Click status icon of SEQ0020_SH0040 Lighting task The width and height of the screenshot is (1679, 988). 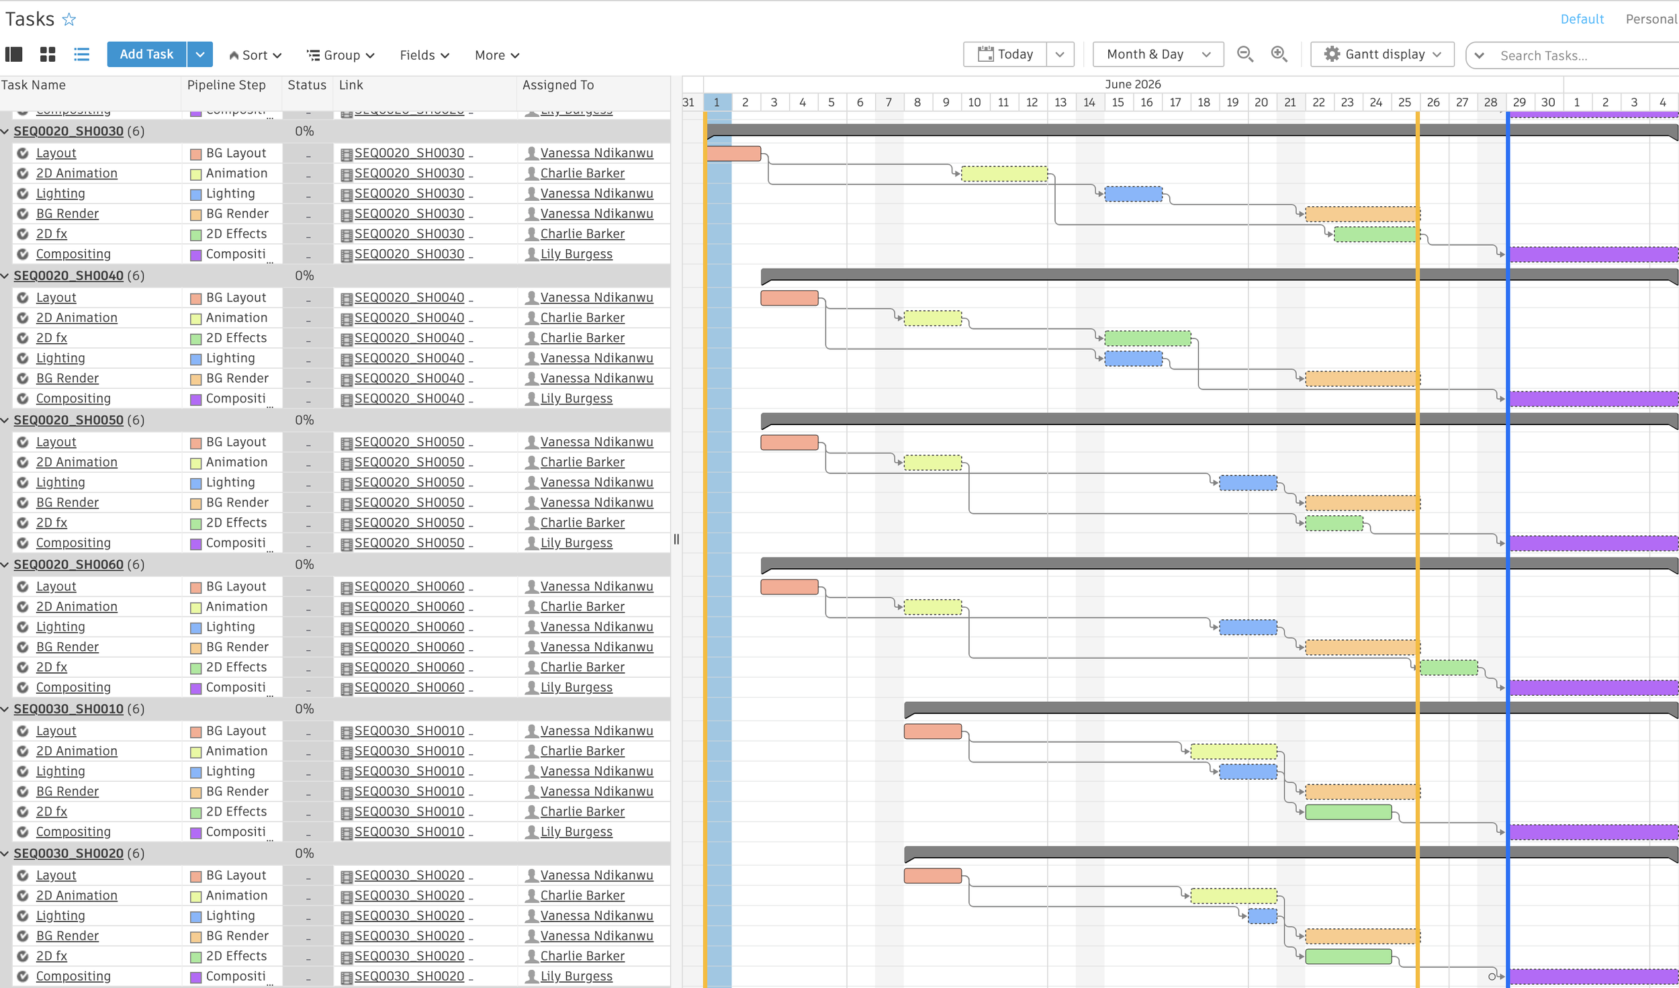23,358
